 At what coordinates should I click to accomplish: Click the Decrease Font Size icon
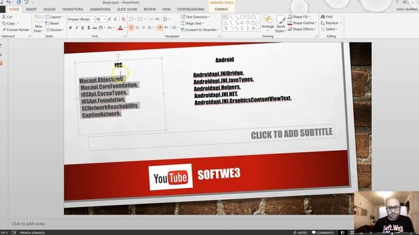point(115,19)
